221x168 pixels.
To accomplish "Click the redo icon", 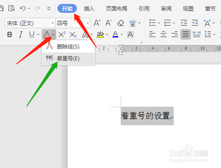I will point(37,8).
